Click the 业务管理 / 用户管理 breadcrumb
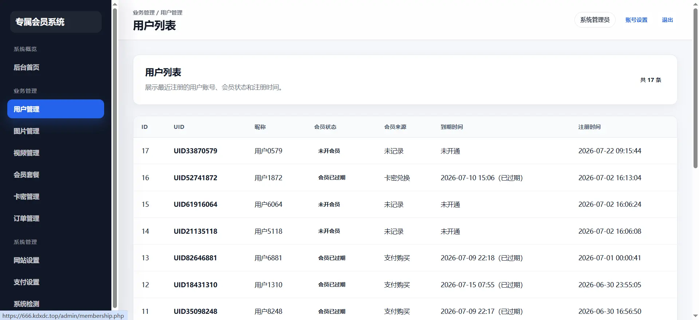The width and height of the screenshot is (699, 320). (158, 12)
